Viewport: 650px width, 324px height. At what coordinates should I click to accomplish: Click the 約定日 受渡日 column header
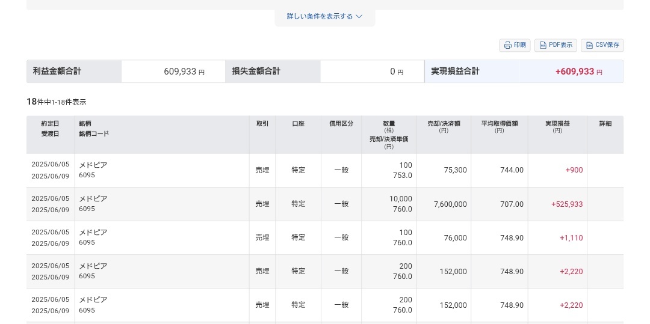(x=50, y=129)
